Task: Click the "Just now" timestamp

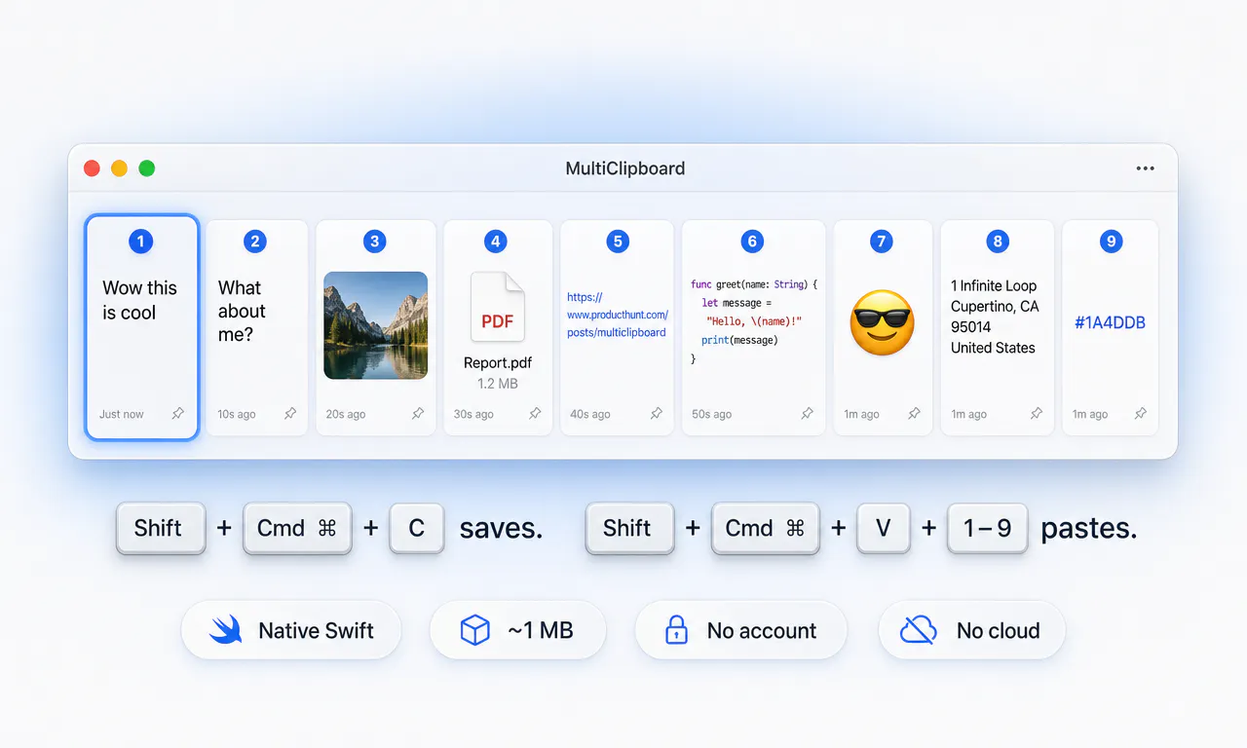Action: point(122,414)
